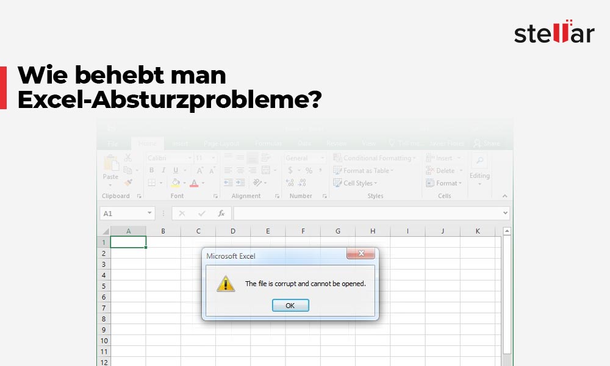Open the Paste options arrow
Image resolution: width=610 pixels, height=366 pixels.
(x=110, y=185)
